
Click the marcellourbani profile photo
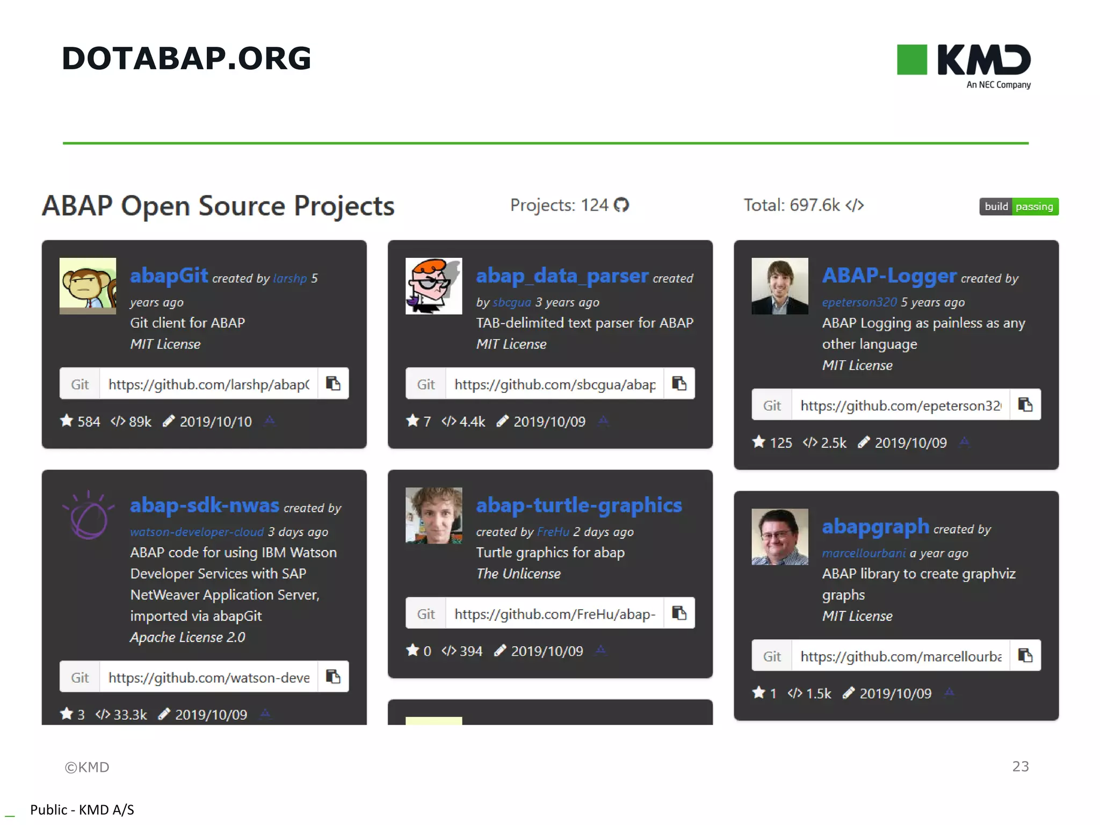click(779, 537)
